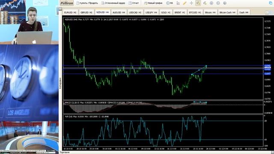Open the Копировки vertical side panel
The image size is (274, 154).
[x=60, y=83]
